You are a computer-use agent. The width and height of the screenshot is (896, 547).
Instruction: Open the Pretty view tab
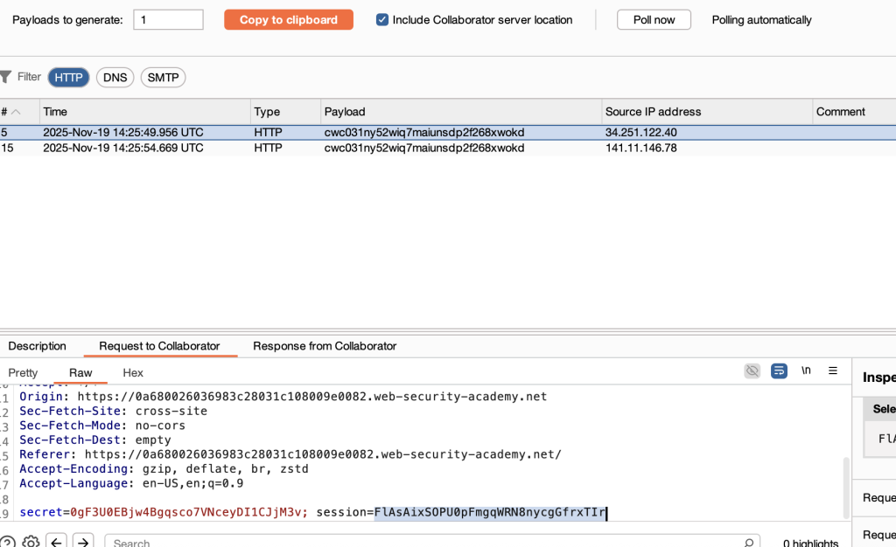tap(24, 373)
